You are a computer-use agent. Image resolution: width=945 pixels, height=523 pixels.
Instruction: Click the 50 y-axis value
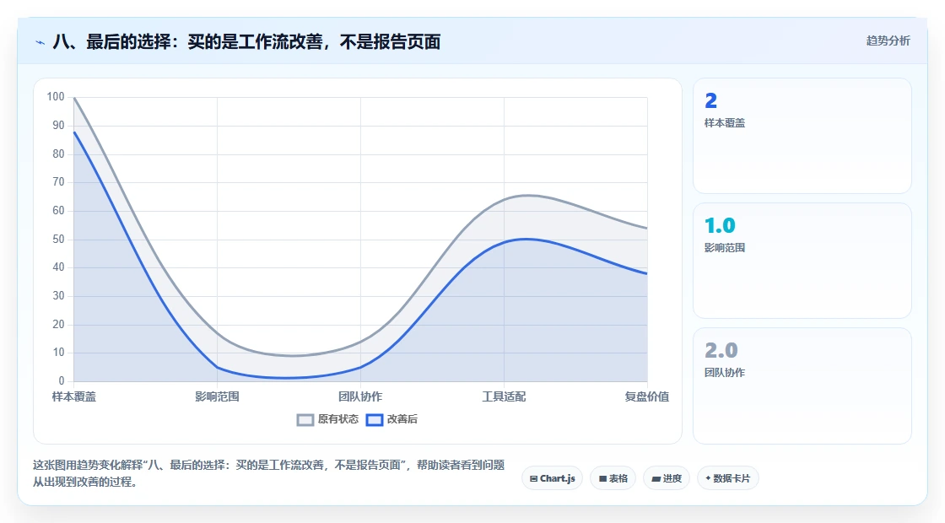[58, 240]
